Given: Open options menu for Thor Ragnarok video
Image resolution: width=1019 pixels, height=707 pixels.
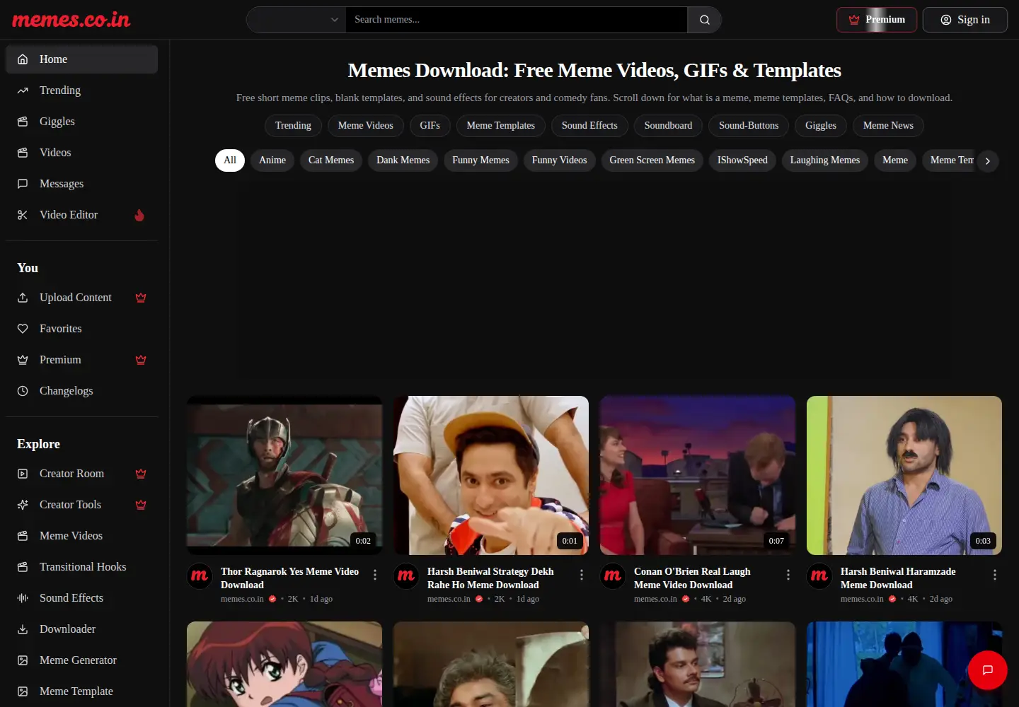Looking at the screenshot, I should tap(375, 575).
